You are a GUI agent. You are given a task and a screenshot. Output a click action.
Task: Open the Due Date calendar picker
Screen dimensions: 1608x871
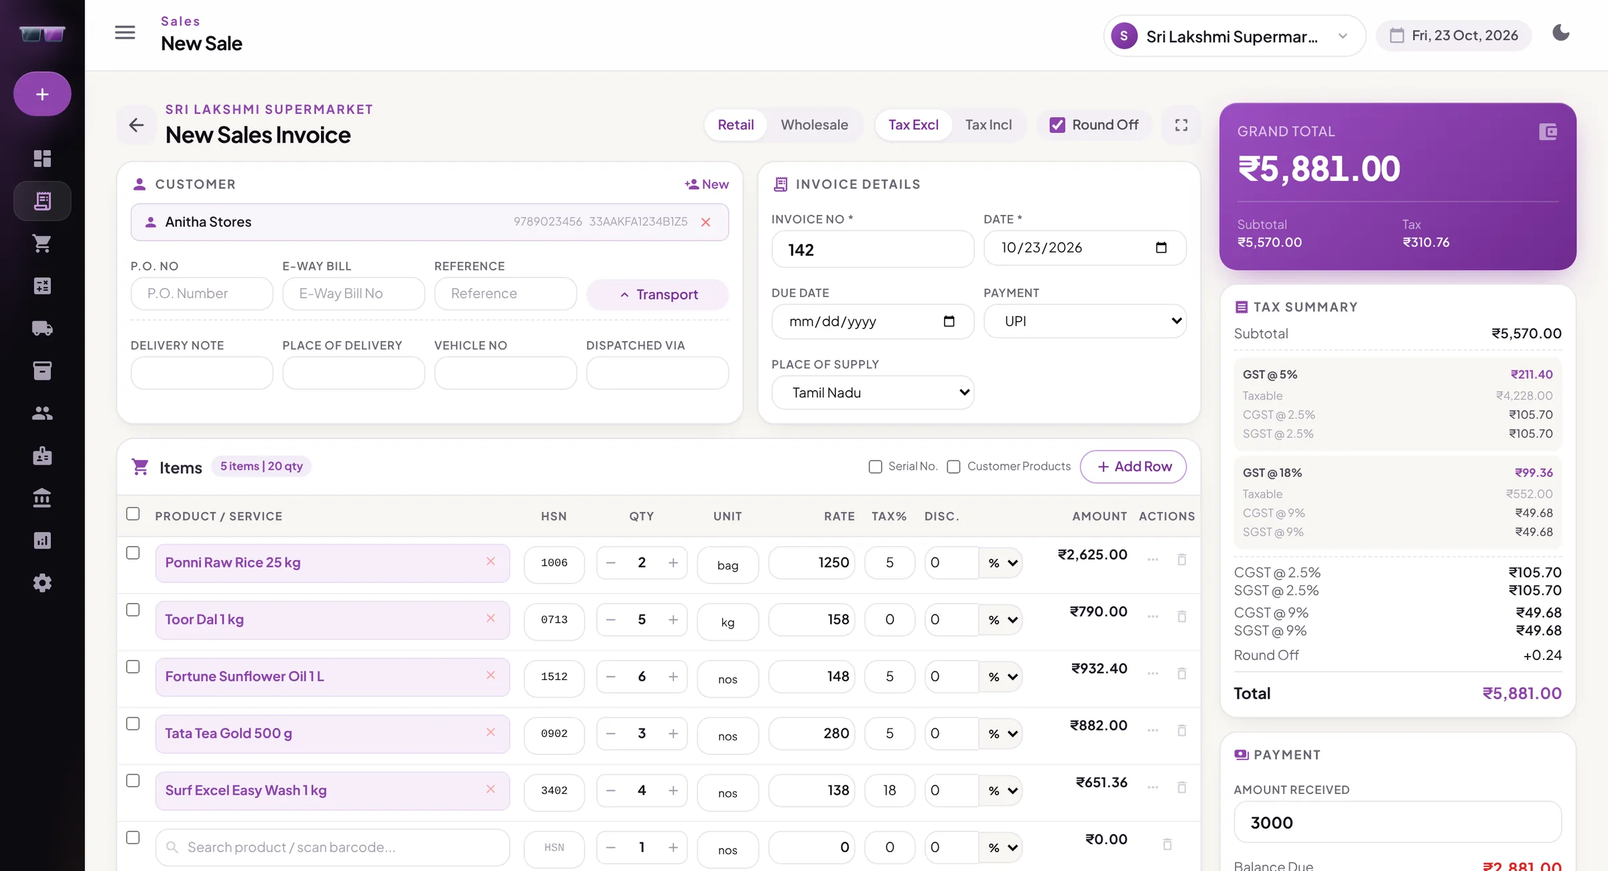(x=949, y=322)
